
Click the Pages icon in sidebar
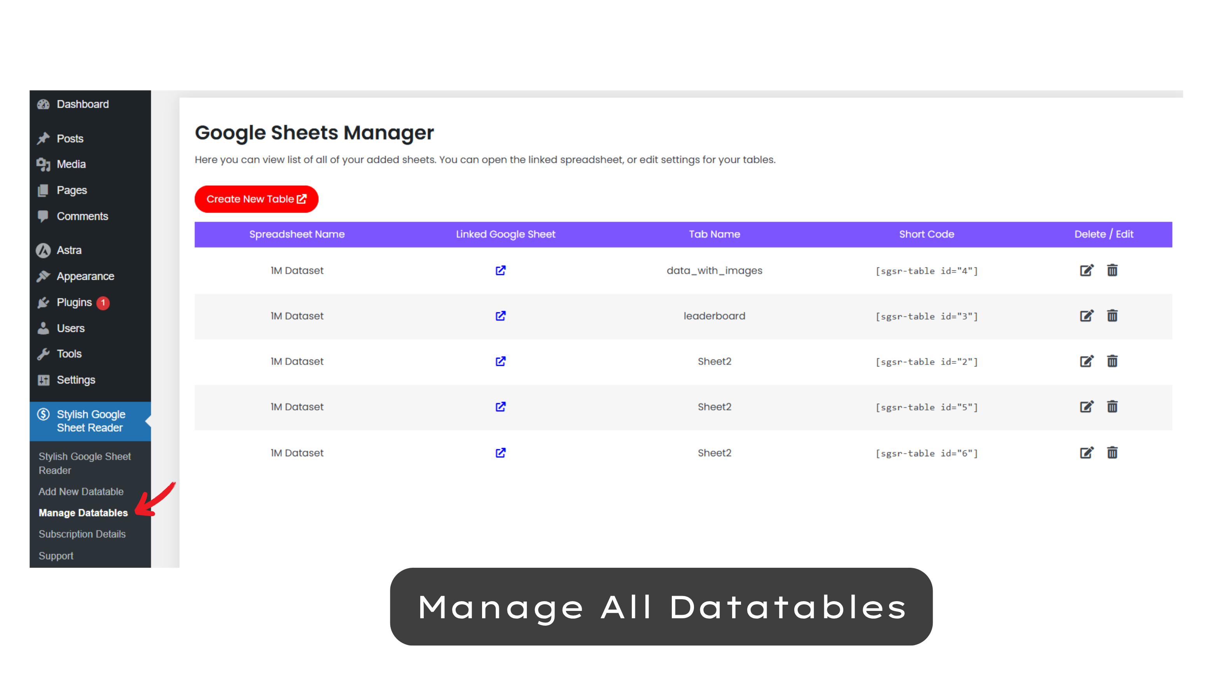(43, 190)
